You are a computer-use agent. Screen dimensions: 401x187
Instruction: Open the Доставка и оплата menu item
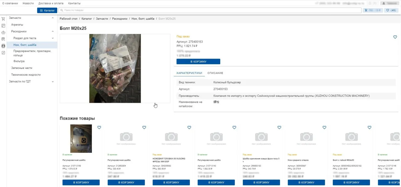[51, 3]
